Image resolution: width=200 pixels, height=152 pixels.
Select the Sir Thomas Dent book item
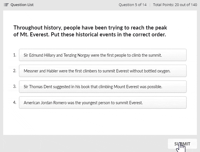[103, 87]
